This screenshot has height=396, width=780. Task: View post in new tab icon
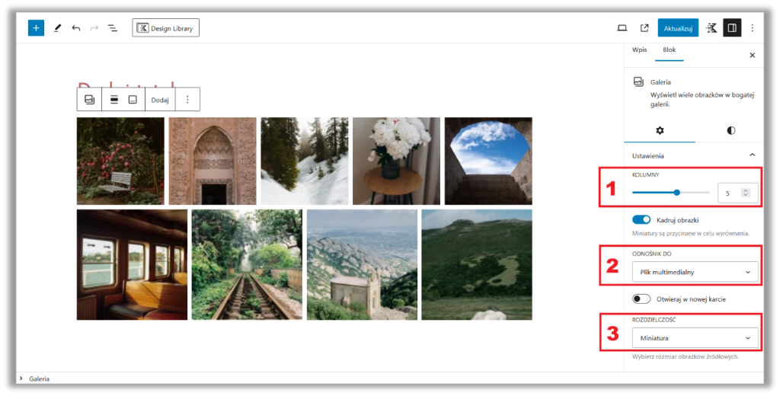pos(644,28)
